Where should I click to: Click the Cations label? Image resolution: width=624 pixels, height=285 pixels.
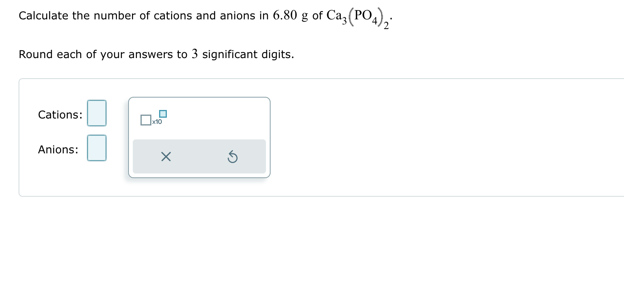point(59,114)
